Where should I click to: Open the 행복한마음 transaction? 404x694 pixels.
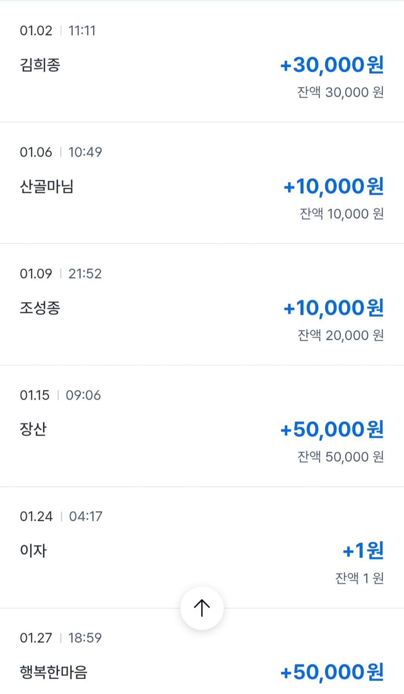click(x=53, y=672)
